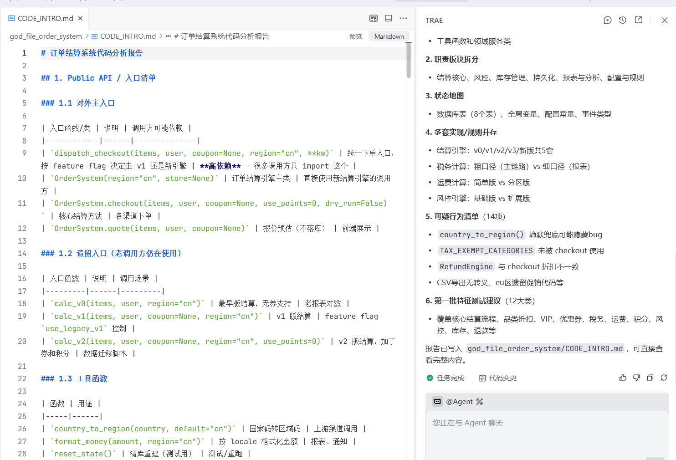Click CODE_INTRO.md breadcrumb item
Image resolution: width=676 pixels, height=460 pixels.
coord(128,36)
